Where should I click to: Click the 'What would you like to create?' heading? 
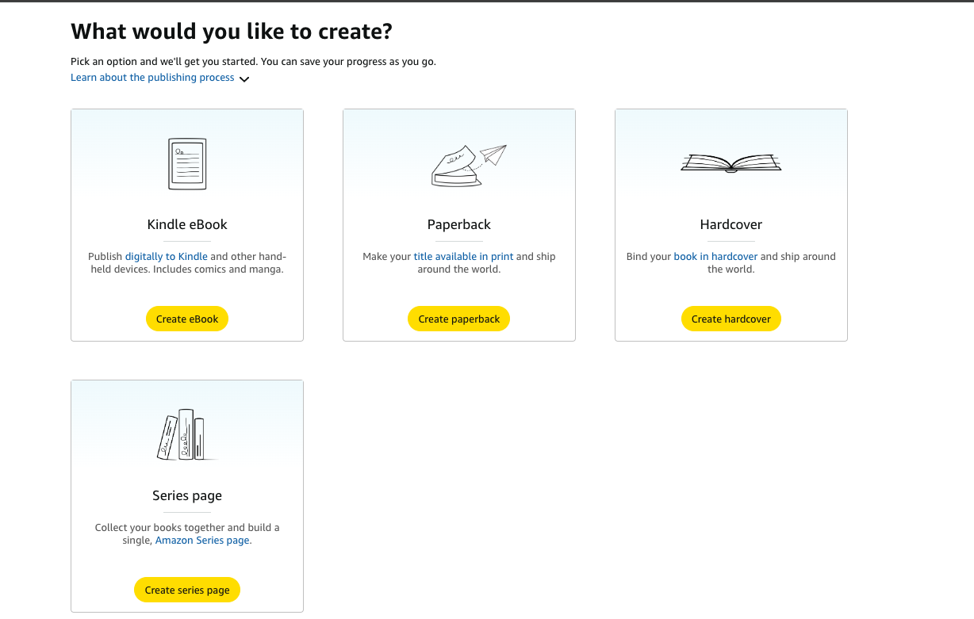232,32
